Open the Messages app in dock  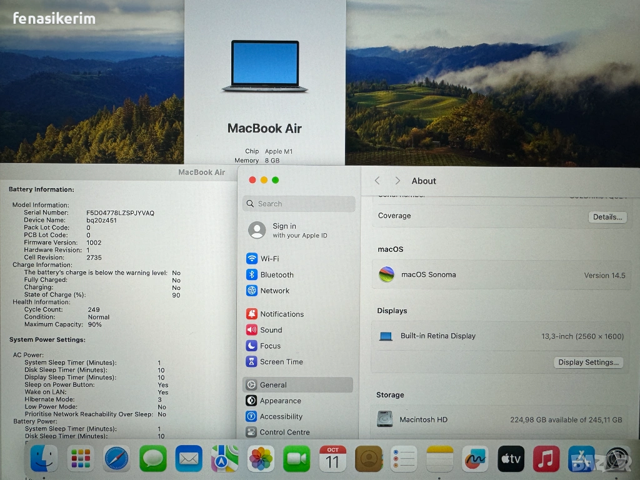153,459
